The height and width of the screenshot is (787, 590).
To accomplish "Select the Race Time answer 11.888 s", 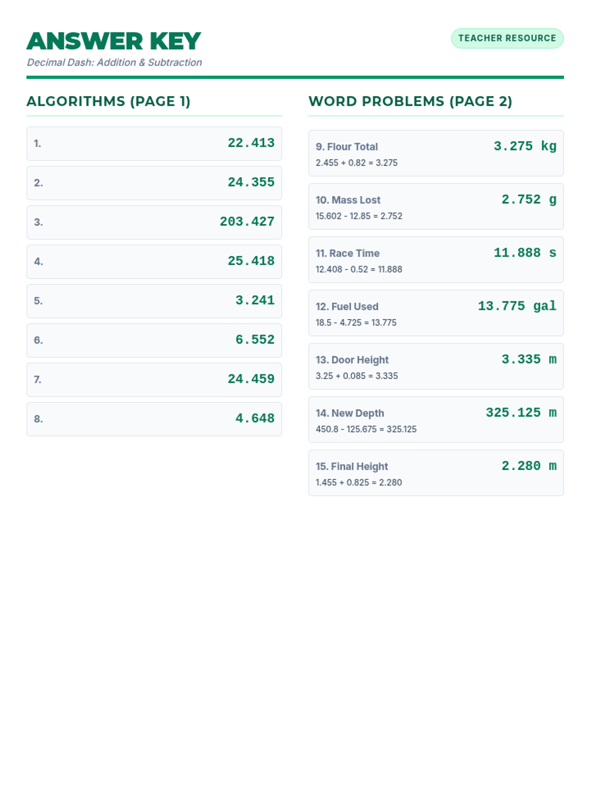I will click(525, 253).
